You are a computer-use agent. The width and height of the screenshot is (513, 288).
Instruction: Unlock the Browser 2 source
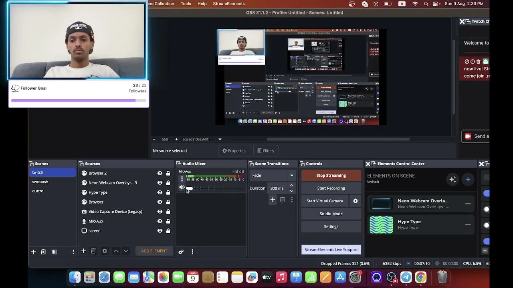tap(168, 173)
